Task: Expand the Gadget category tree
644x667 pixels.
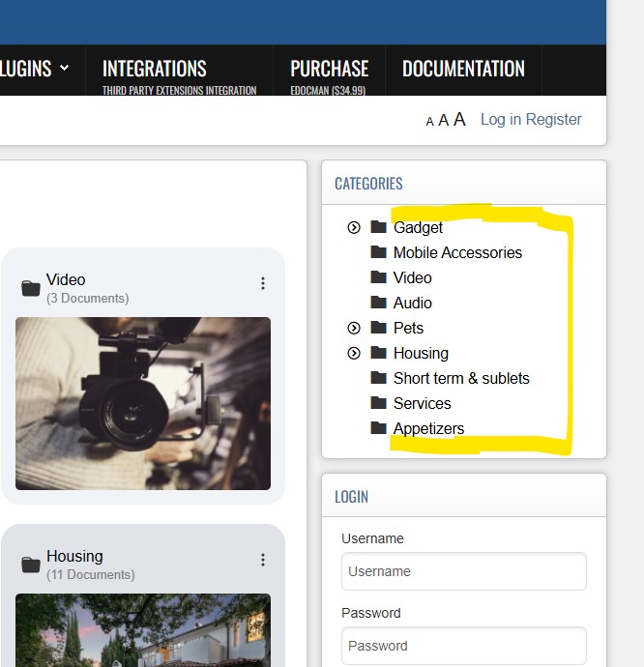Action: (354, 227)
